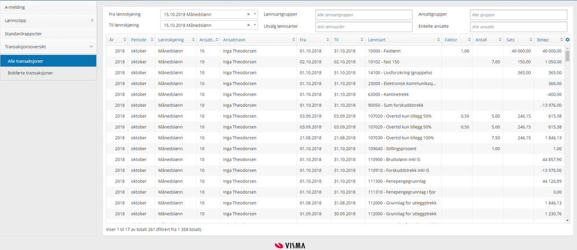The height and width of the screenshot is (250, 577).
Task: Sort table by År column sort icon
Action: (x=125, y=39)
